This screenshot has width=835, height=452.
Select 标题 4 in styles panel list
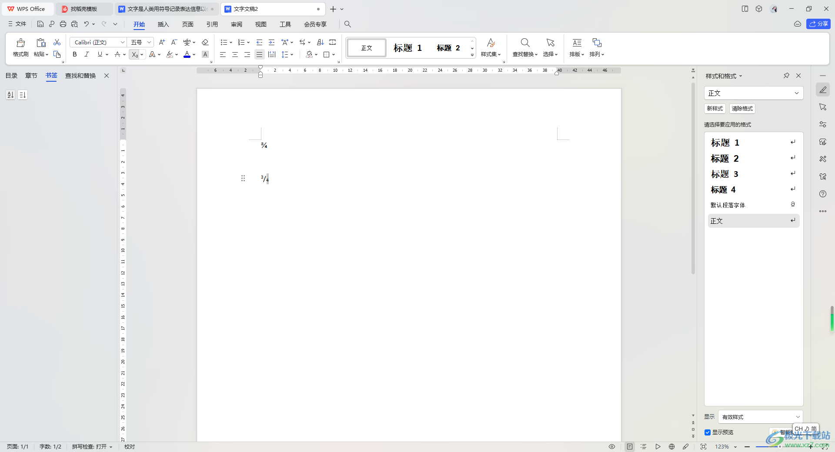[x=753, y=189]
